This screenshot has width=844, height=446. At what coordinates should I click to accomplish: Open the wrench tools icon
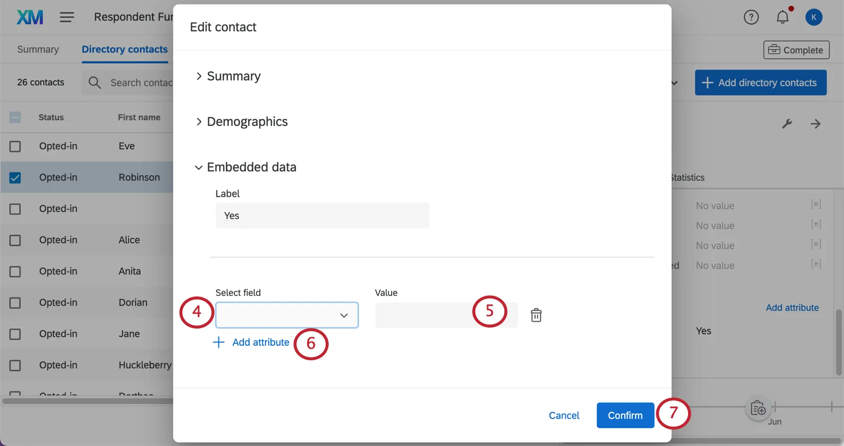point(787,124)
